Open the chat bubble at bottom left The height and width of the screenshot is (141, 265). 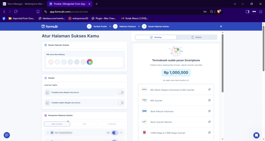[7, 135]
